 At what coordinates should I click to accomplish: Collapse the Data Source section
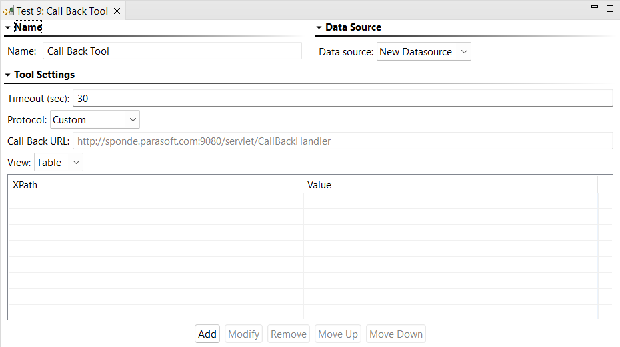(319, 28)
